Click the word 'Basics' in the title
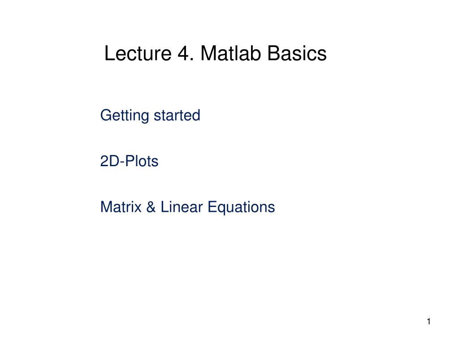 pos(297,54)
